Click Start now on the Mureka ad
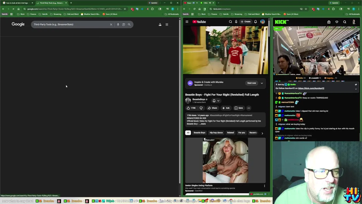This screenshot has width=362, height=204. coord(251,83)
